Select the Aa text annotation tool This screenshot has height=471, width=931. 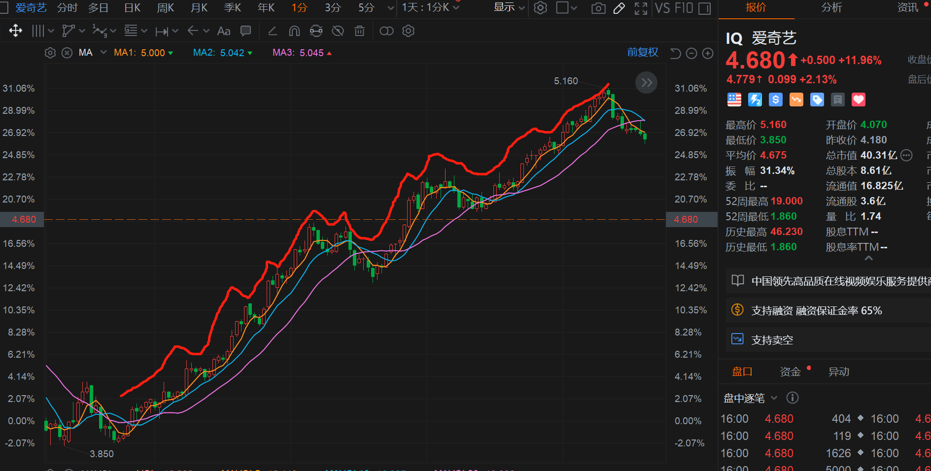point(224,31)
